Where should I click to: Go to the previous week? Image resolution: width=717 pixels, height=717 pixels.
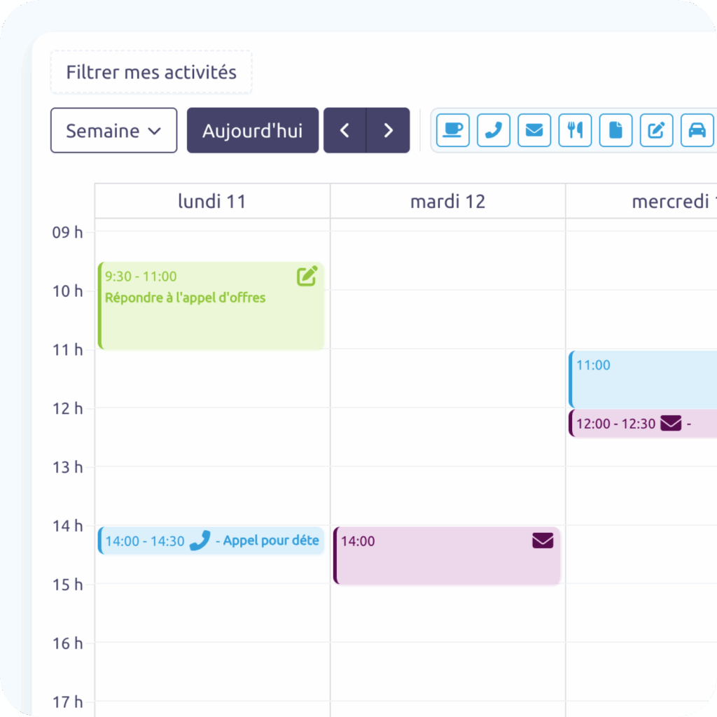point(344,130)
